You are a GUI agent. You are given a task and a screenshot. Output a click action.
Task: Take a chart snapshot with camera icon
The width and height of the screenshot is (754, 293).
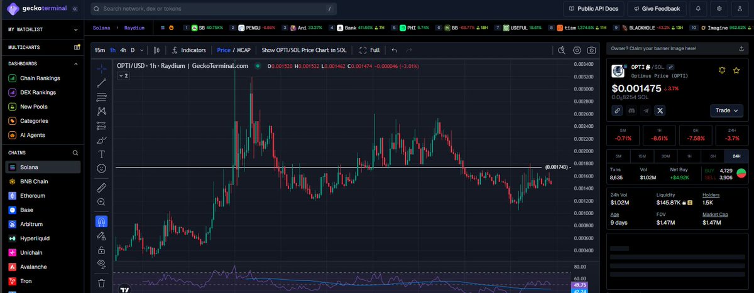pos(592,50)
